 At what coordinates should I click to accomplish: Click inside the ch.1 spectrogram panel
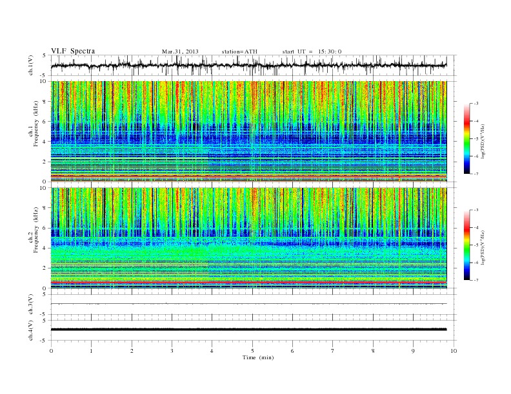click(x=248, y=131)
